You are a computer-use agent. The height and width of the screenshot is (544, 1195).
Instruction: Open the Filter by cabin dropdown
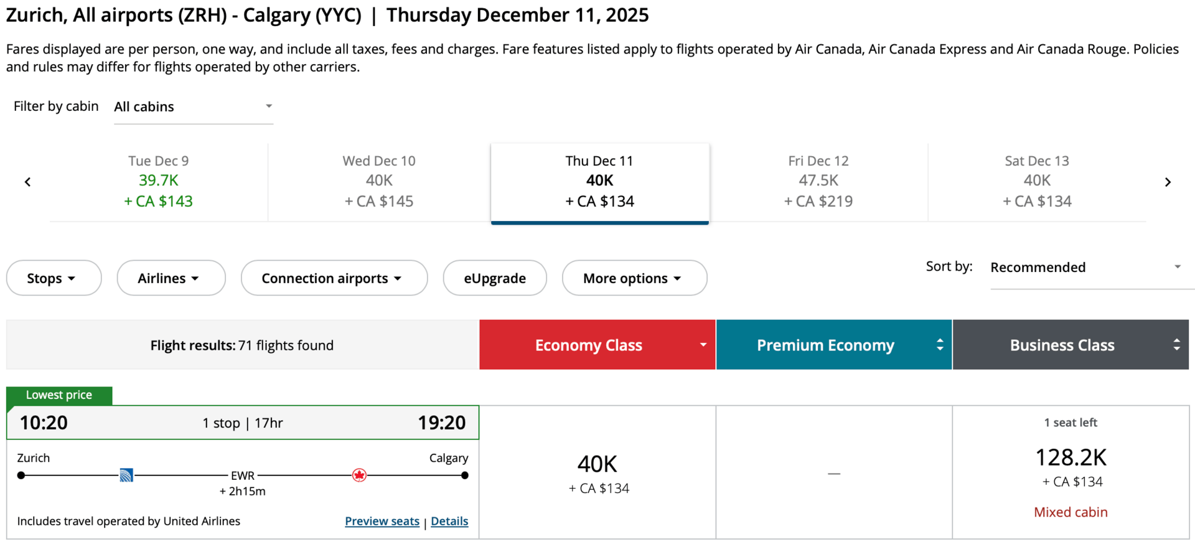193,106
